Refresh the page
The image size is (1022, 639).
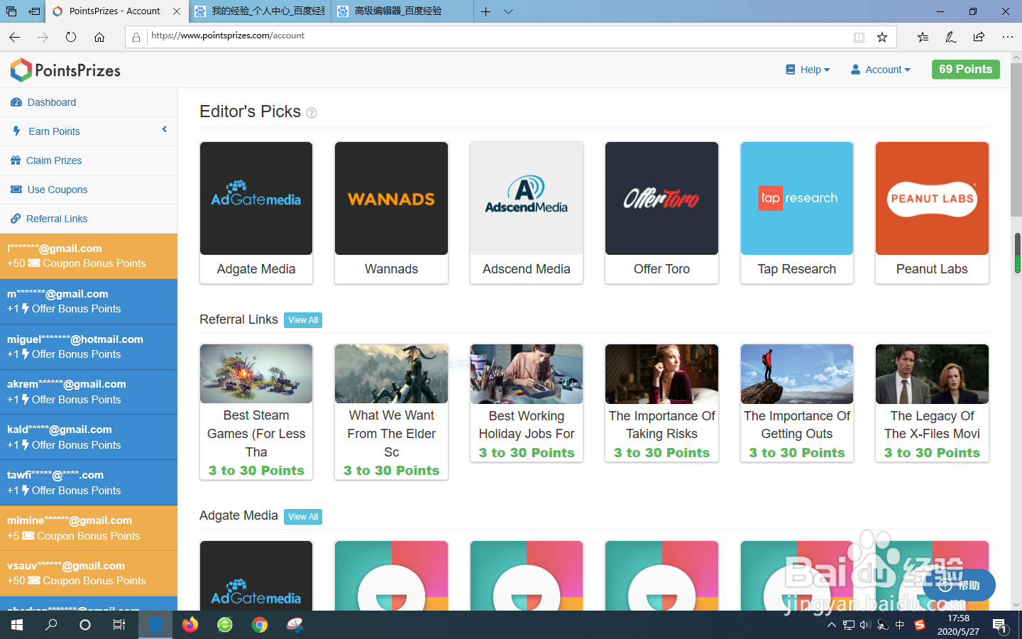[71, 37]
